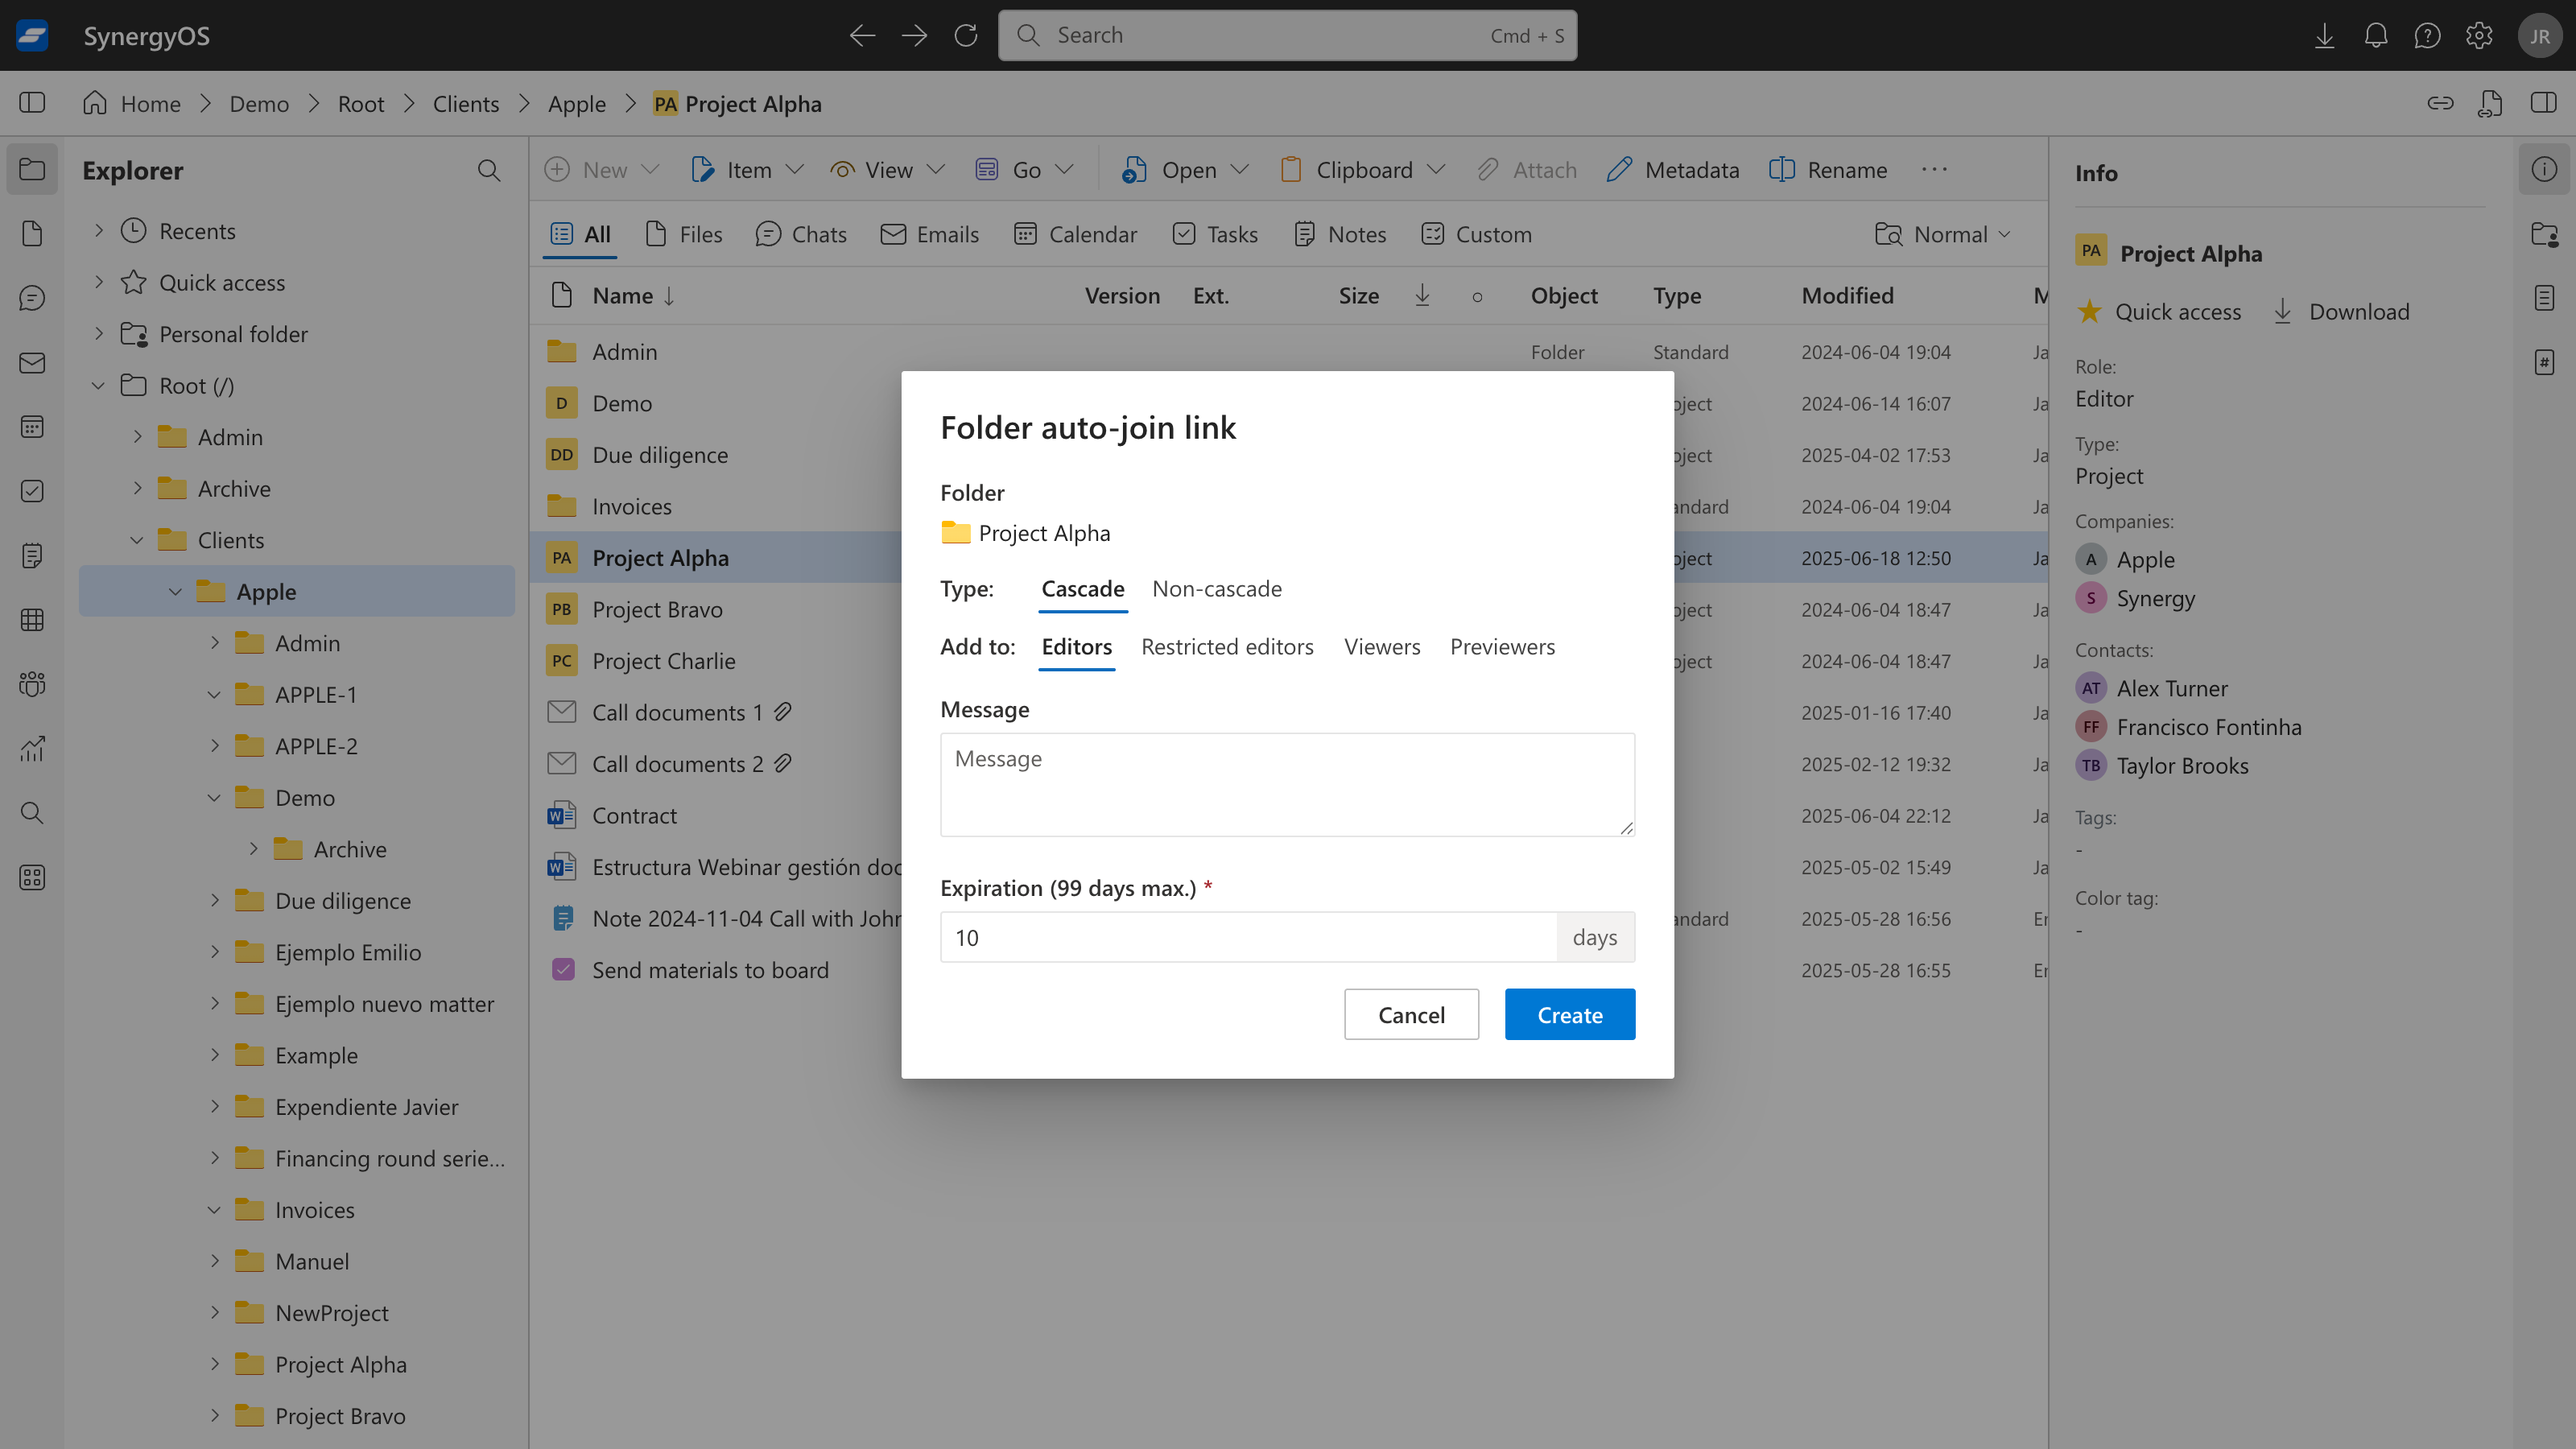Click the Create button
This screenshot has height=1449, width=2576.
tap(1569, 1015)
